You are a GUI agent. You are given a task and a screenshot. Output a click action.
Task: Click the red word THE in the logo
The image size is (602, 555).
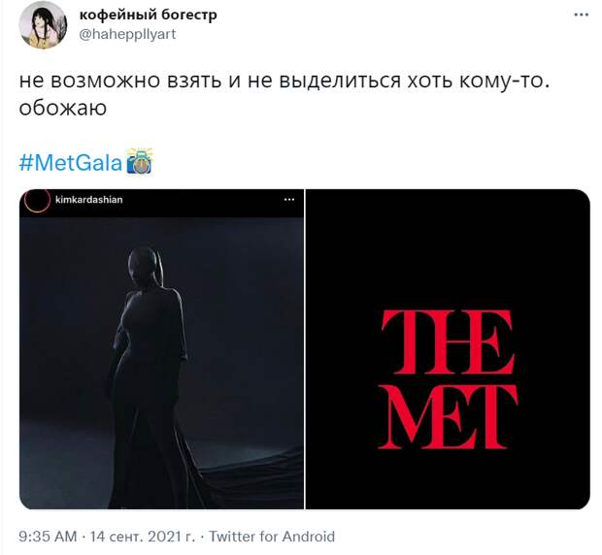448,342
